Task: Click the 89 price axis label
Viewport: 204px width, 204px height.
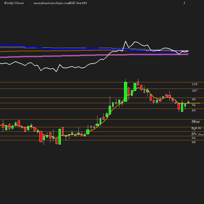Action: tap(194, 111)
